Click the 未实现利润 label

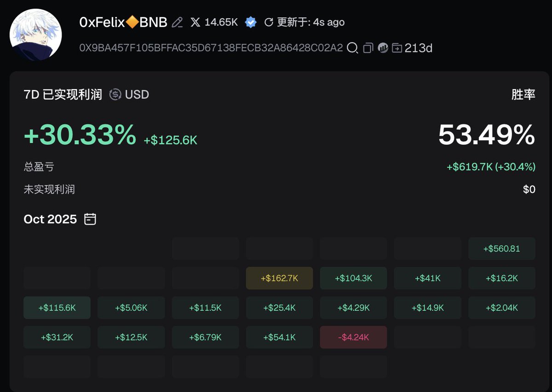coord(49,189)
